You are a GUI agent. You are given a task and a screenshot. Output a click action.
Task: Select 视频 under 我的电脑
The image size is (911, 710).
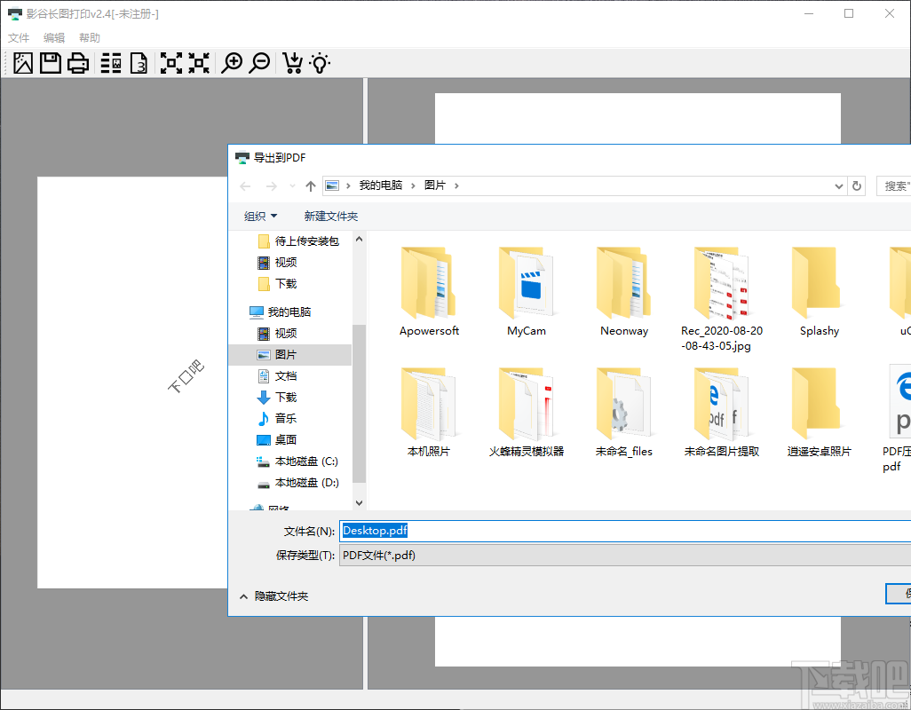click(278, 333)
